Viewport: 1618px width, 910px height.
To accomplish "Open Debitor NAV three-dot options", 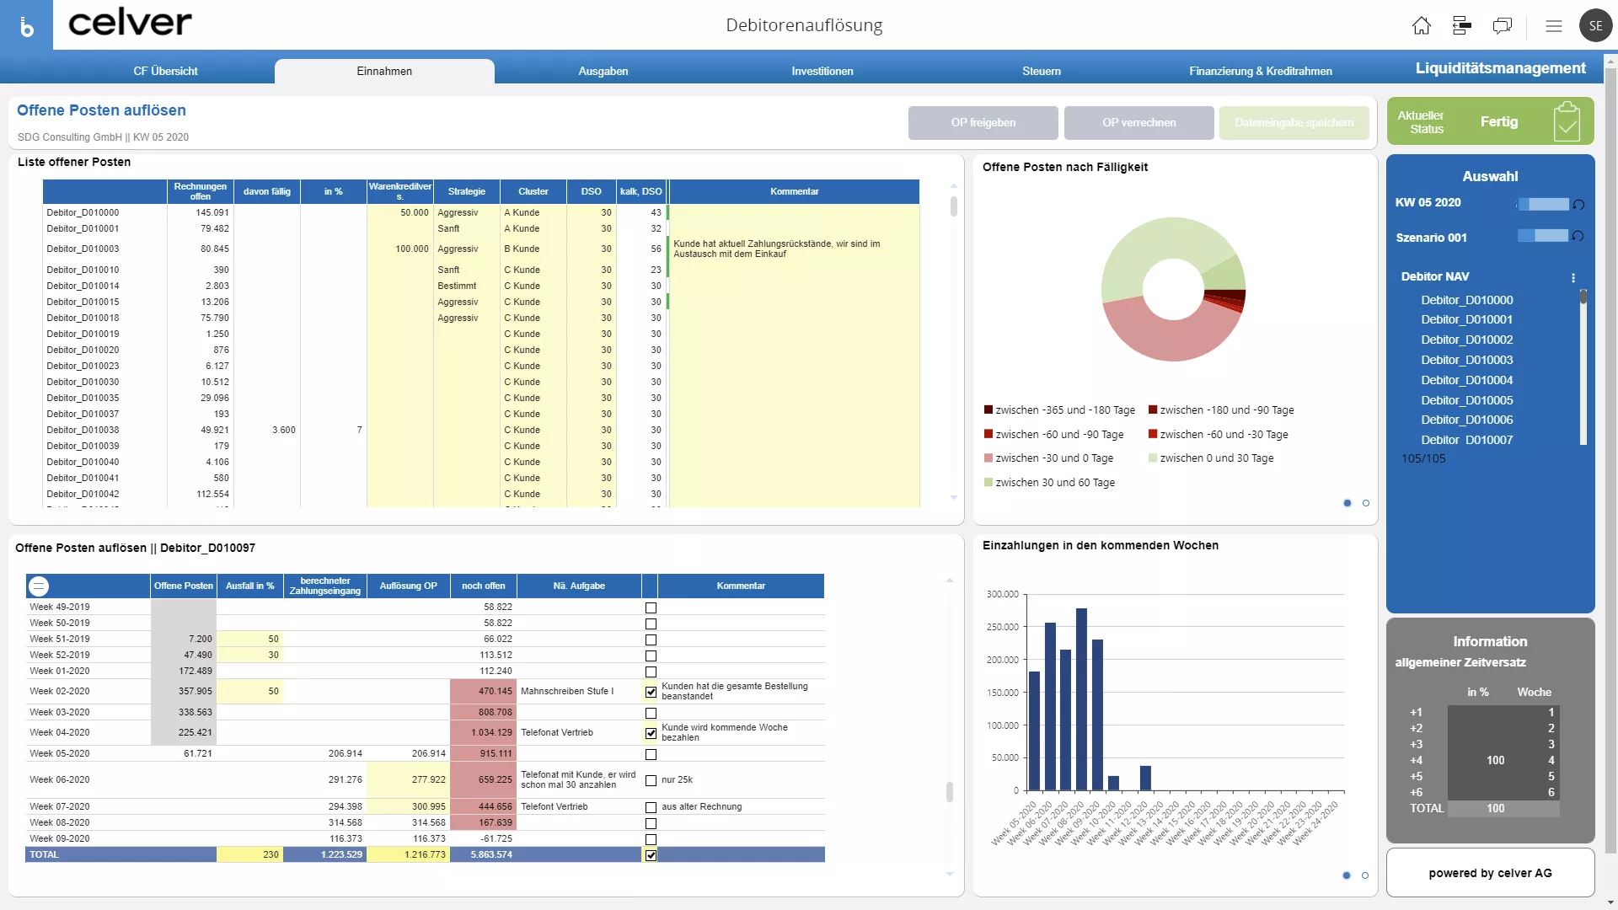I will point(1573,278).
